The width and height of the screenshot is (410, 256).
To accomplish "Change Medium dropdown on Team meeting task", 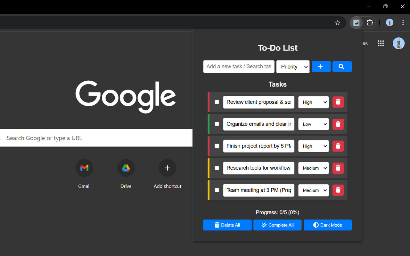I will (x=313, y=190).
